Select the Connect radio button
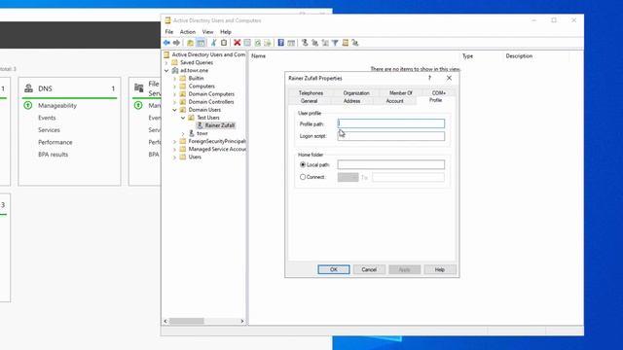 tap(303, 177)
